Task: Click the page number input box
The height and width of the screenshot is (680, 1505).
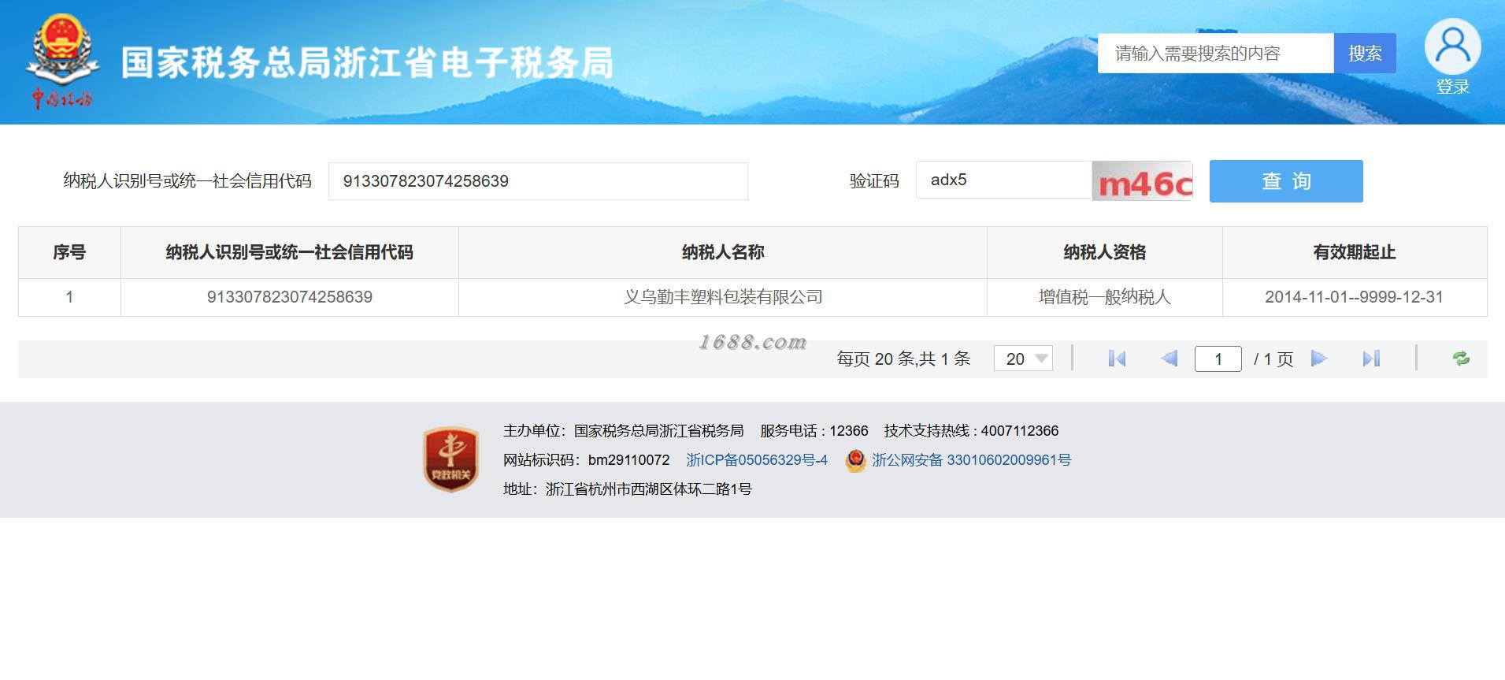Action: pyautogui.click(x=1218, y=359)
